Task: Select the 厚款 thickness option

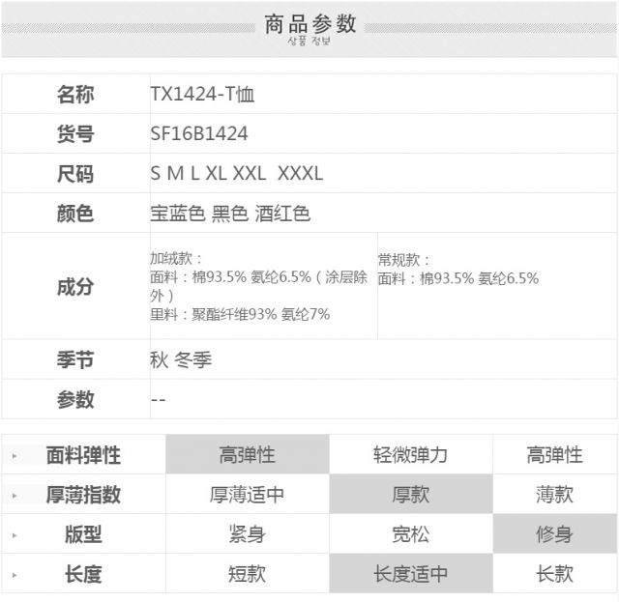Action: [x=410, y=495]
